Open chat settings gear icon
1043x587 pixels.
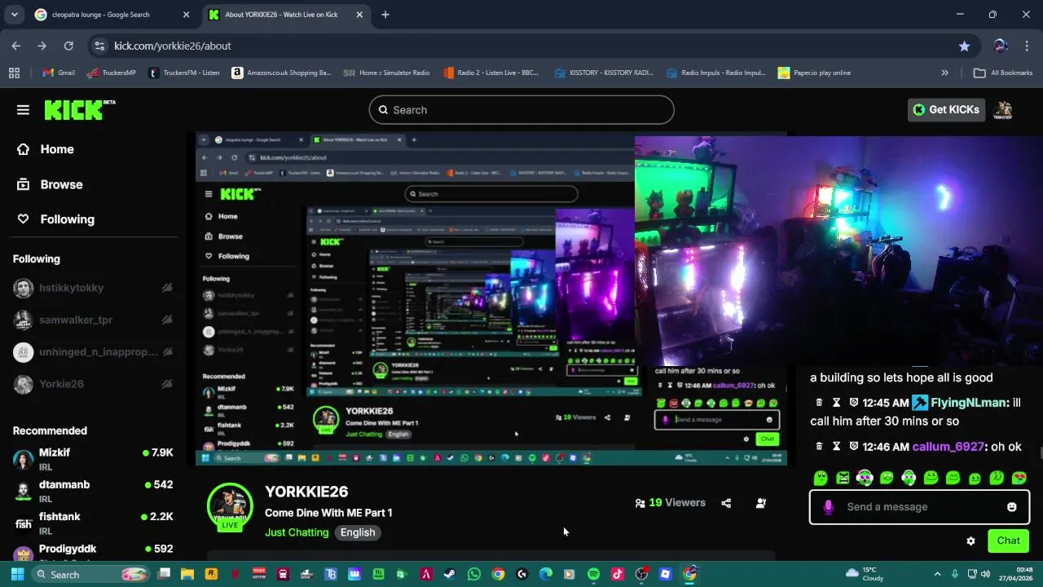point(970,541)
